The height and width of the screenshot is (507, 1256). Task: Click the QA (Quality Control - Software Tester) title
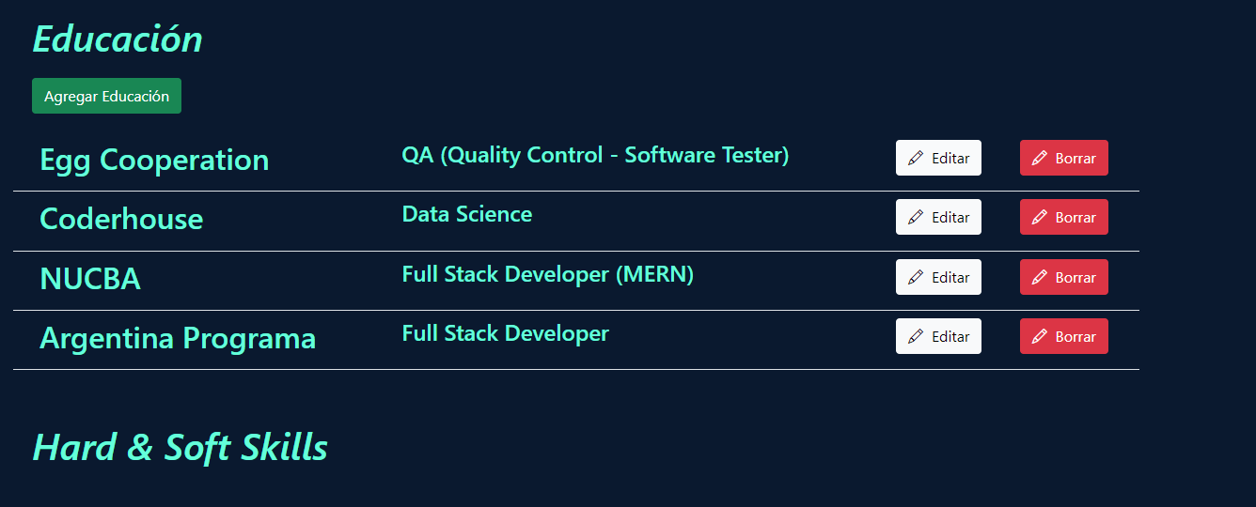coord(595,155)
